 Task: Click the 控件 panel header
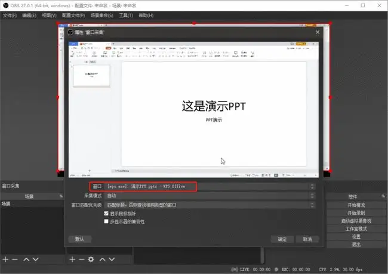pyautogui.click(x=353, y=196)
